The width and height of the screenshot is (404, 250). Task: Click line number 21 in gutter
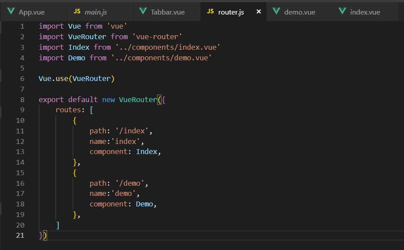coord(20,235)
